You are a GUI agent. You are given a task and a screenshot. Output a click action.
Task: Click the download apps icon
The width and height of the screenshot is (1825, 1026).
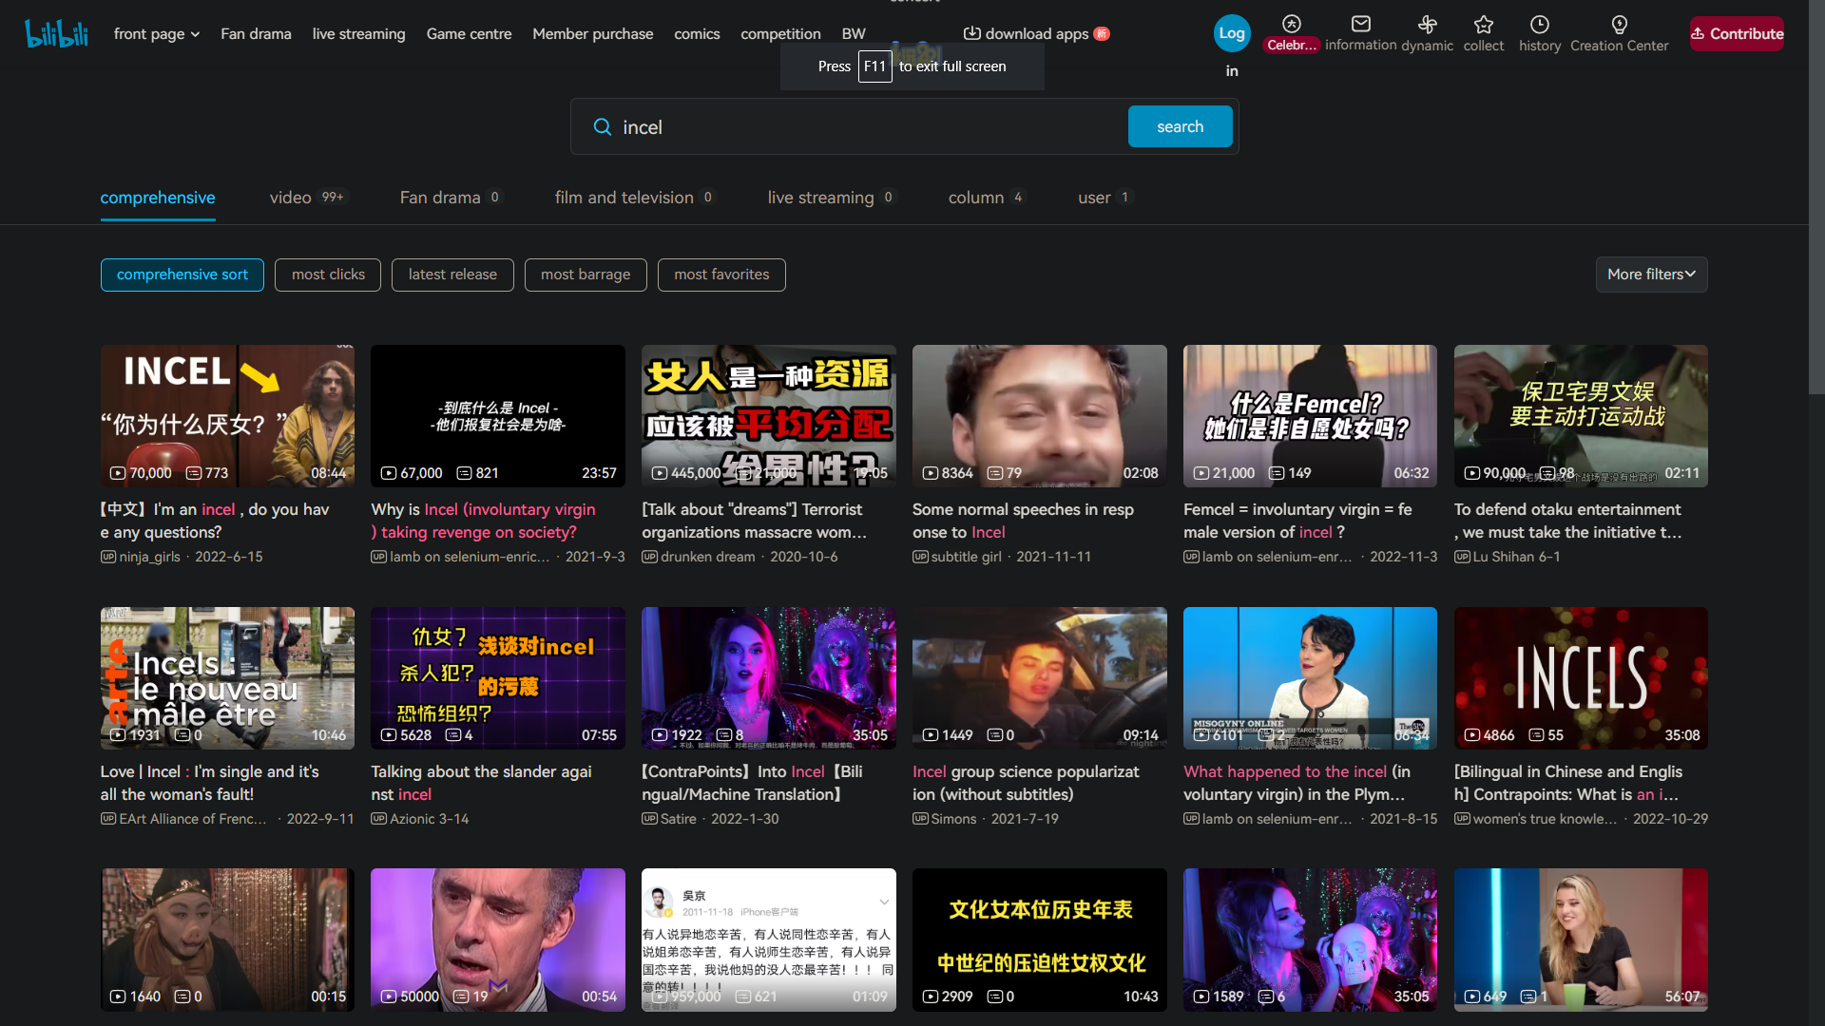coord(972,33)
